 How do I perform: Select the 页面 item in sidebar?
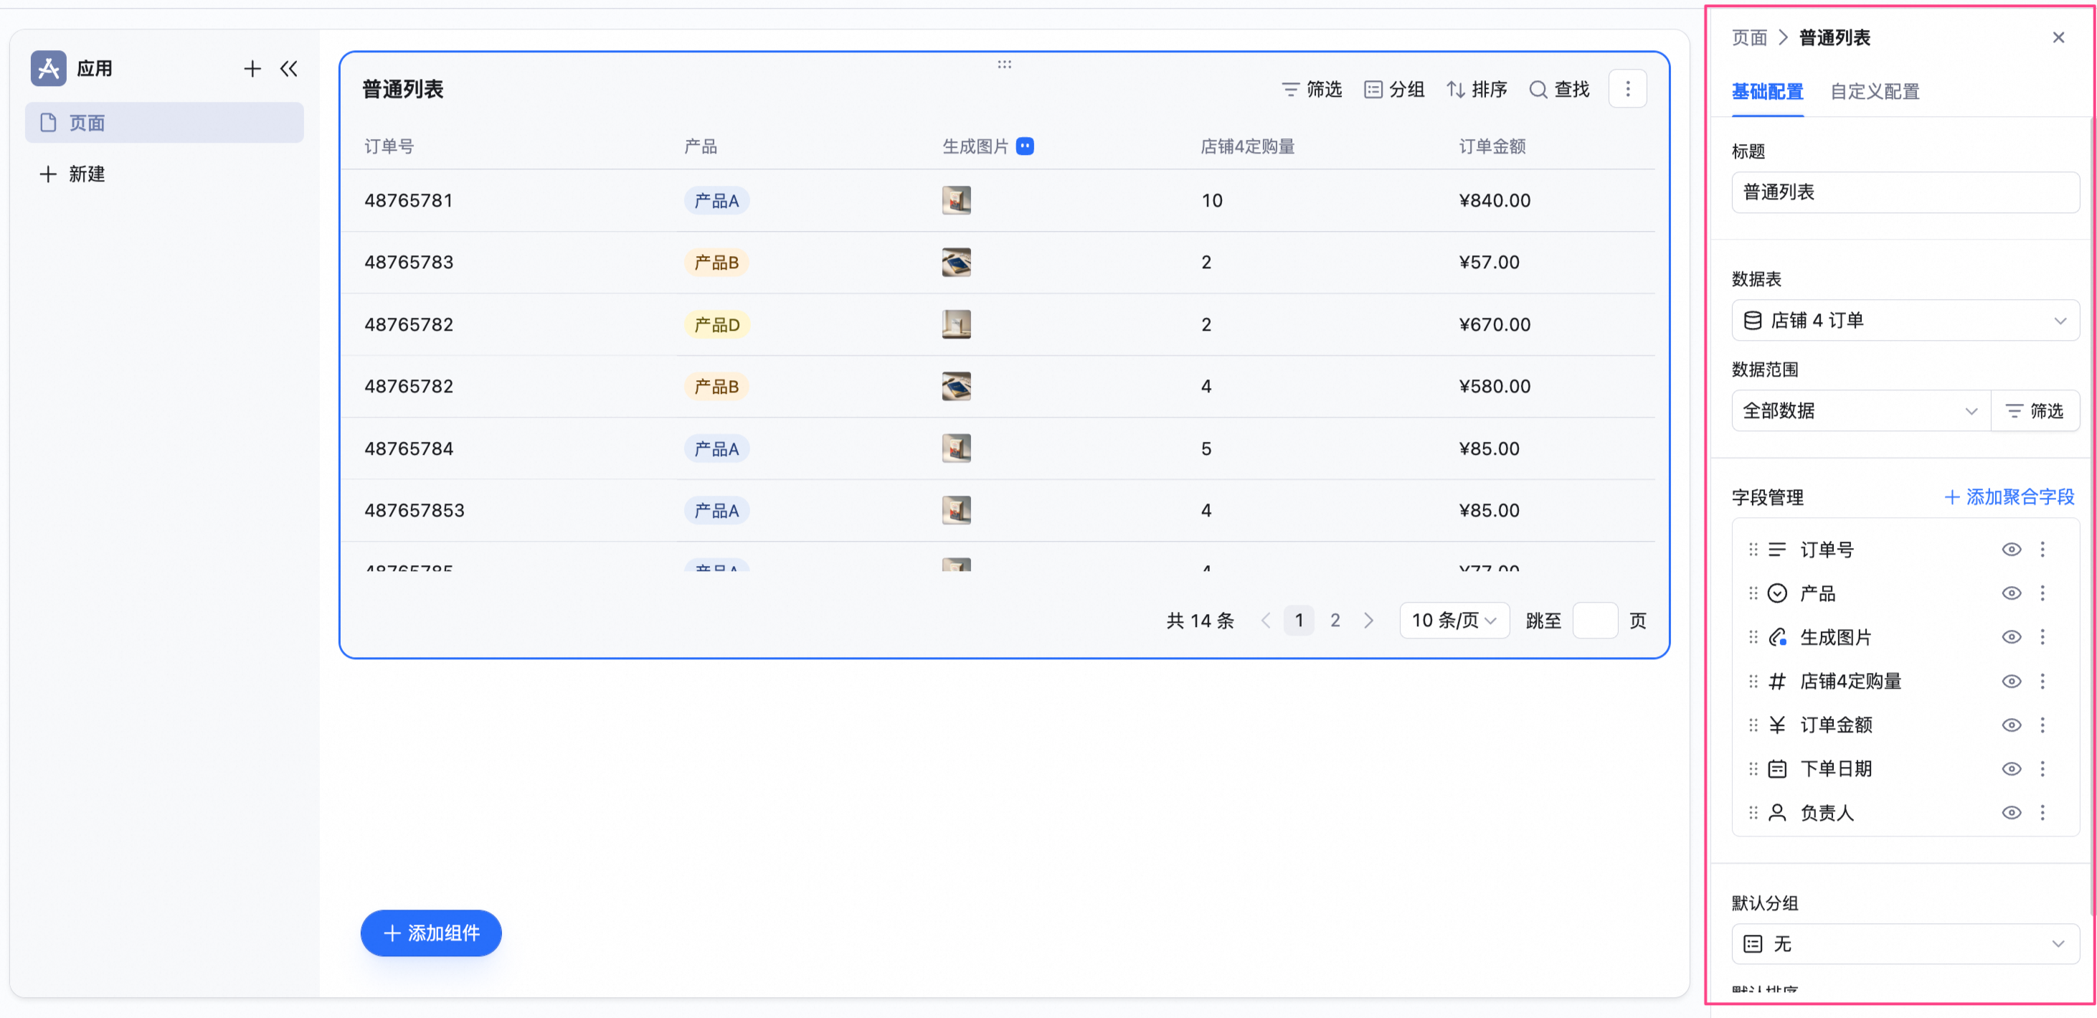164,123
